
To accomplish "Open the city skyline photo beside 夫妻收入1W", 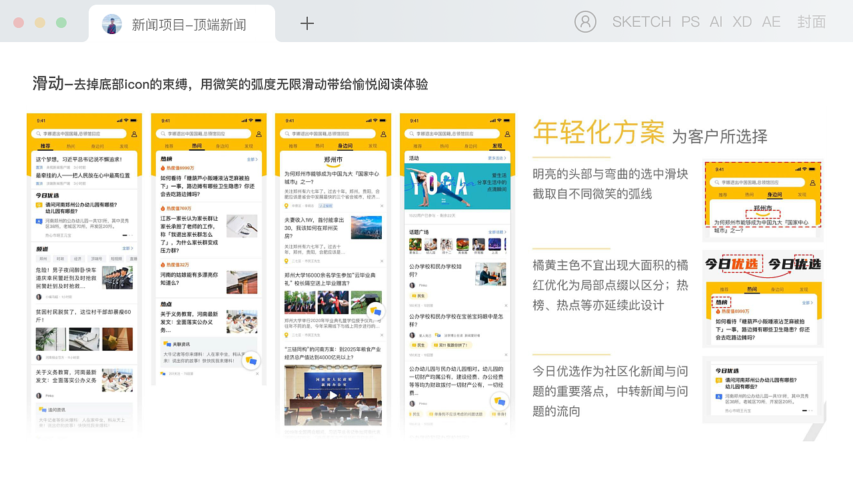I will coord(367,227).
